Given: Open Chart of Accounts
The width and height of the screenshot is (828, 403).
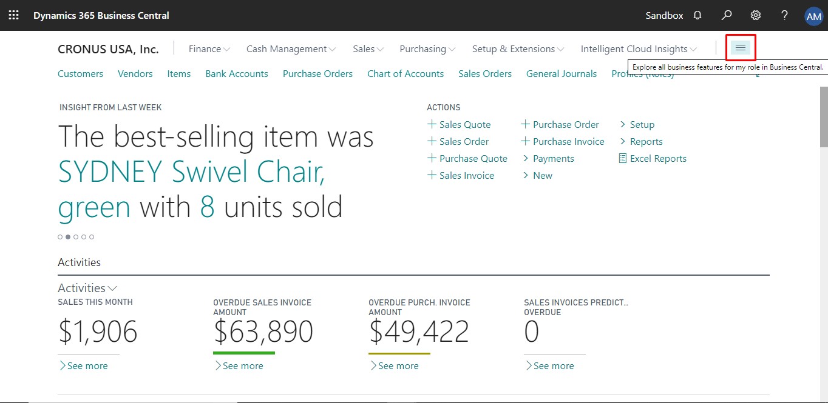Looking at the screenshot, I should coord(406,73).
